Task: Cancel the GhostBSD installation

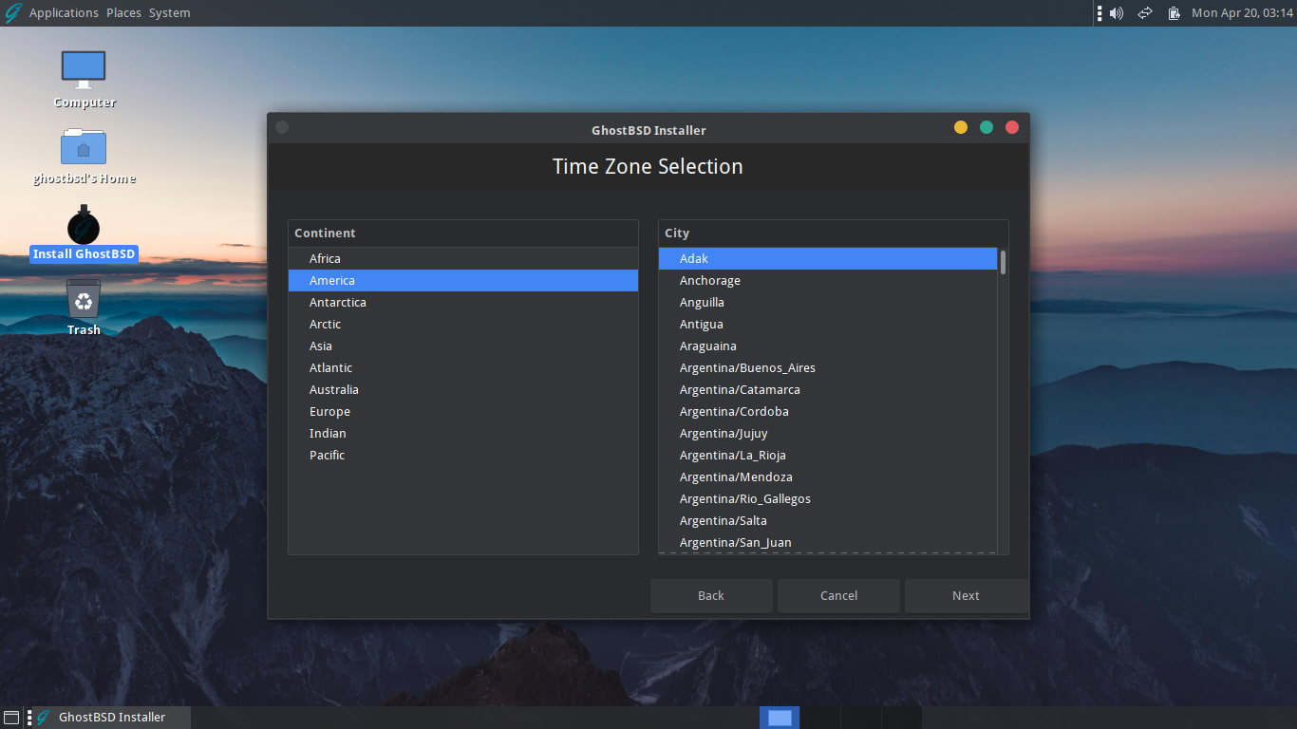Action: click(x=838, y=596)
